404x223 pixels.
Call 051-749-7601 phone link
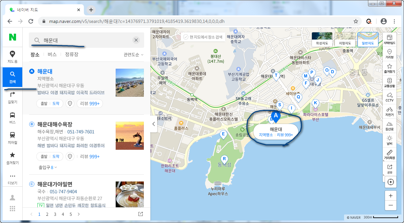[x=81, y=132]
